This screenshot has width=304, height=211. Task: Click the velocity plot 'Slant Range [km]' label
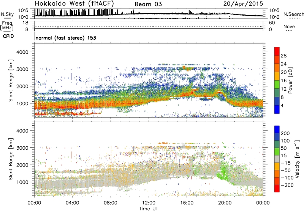click(11, 159)
